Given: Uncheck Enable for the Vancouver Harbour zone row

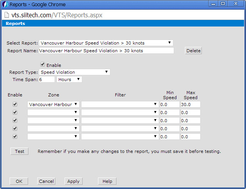Looking at the screenshot, I should click(x=15, y=104).
